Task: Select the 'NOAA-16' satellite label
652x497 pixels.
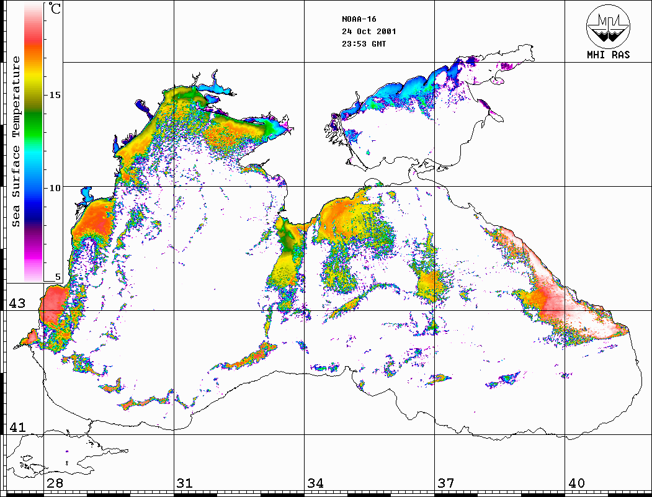Action: 359,19
